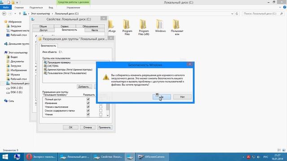
Task: Click the volume icon in system tray
Action: click(x=258, y=157)
